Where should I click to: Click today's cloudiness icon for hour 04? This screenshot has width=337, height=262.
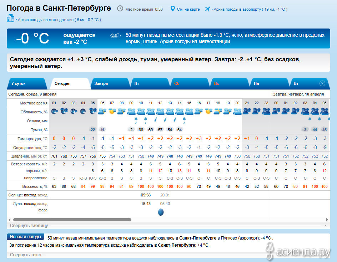click(x=83, y=111)
